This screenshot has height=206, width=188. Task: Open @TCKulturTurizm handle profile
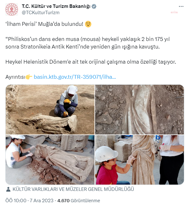coord(40,13)
